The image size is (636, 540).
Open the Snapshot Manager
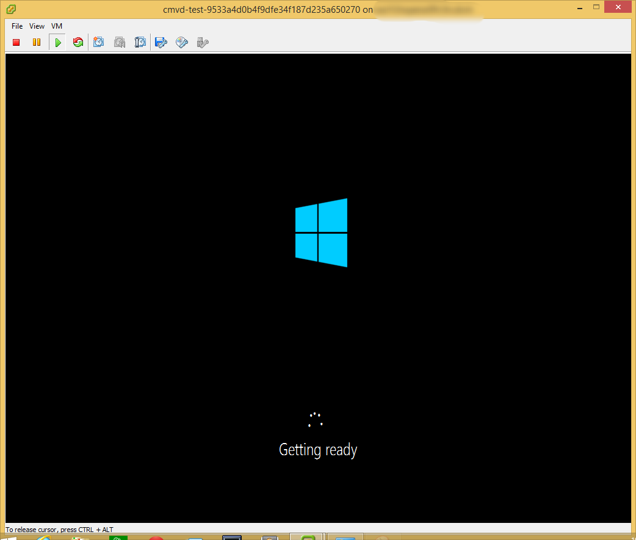tap(140, 42)
